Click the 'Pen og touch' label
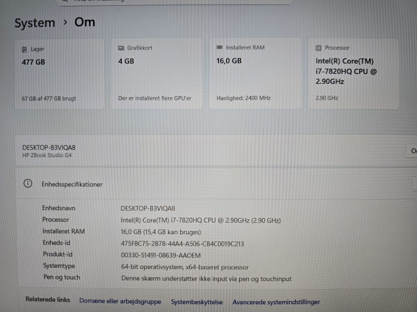The image size is (417, 312). [62, 277]
